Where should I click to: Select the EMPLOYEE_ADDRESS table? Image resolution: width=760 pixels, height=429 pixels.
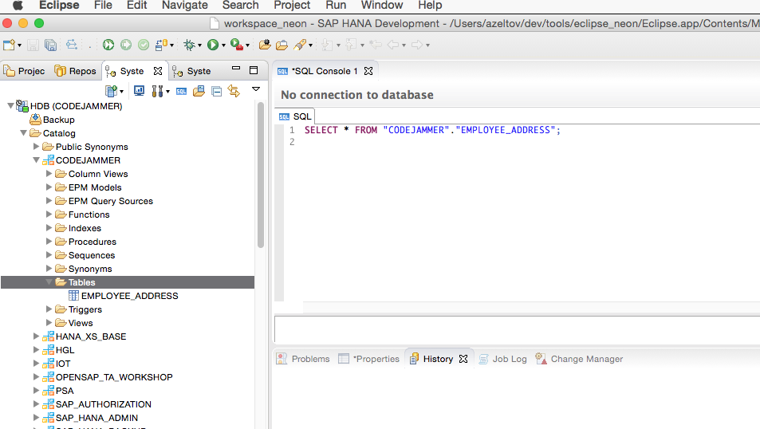[x=129, y=296]
